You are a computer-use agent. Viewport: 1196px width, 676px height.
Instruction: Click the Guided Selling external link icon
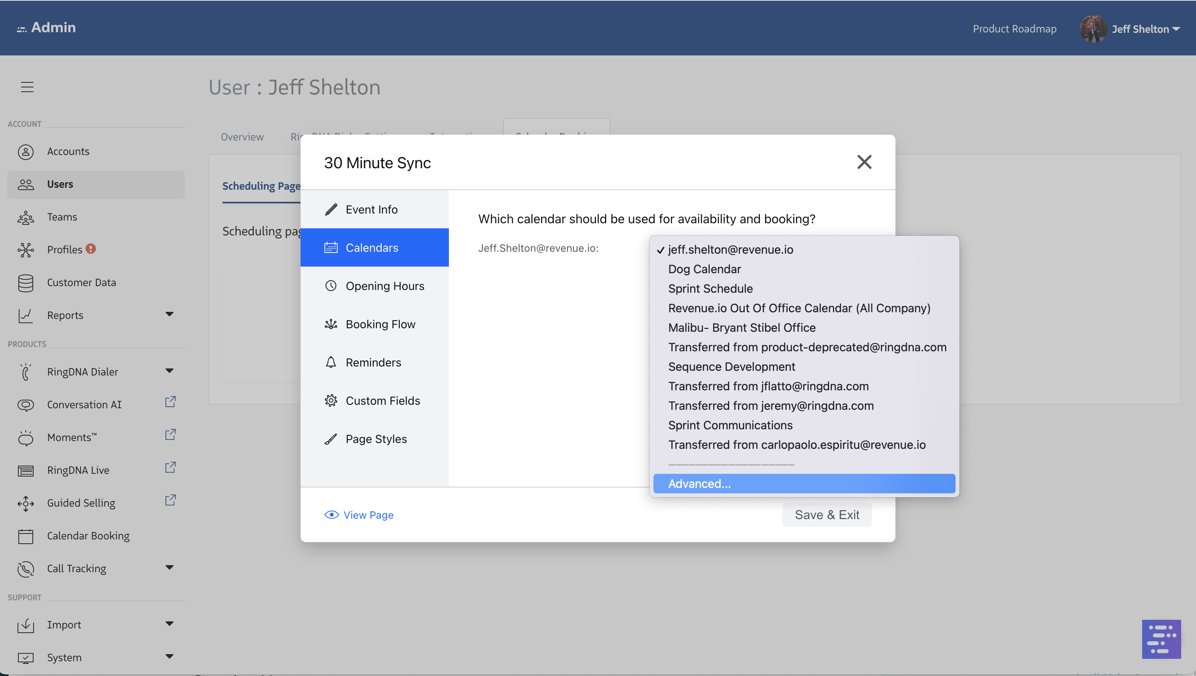pos(171,500)
